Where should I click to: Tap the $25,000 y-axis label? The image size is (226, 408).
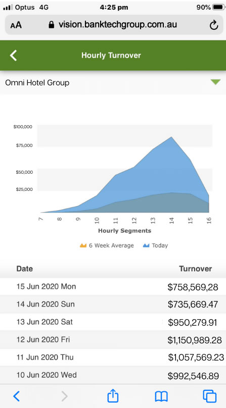tap(24, 189)
